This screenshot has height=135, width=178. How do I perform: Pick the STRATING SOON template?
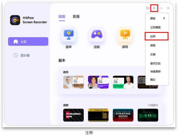point(123,115)
